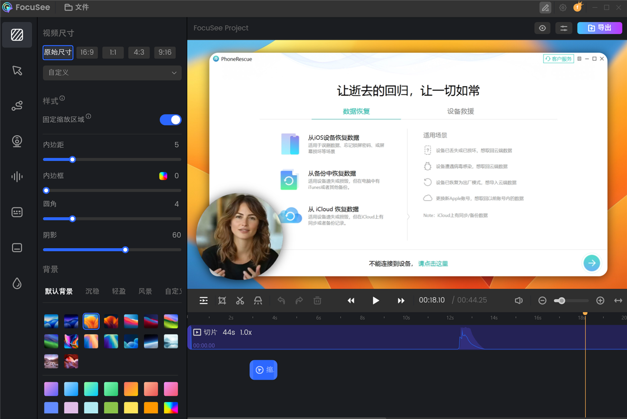The height and width of the screenshot is (419, 627).
Task: Click the 设备救援 tab in PhoneRescue preview
Action: 460,111
